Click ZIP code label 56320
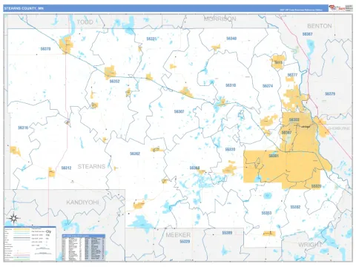The height and width of the screenshot is (267, 356). click(x=230, y=149)
